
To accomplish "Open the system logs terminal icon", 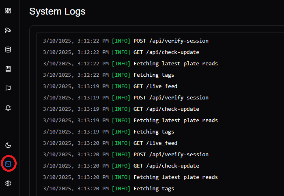I will click(8, 164).
